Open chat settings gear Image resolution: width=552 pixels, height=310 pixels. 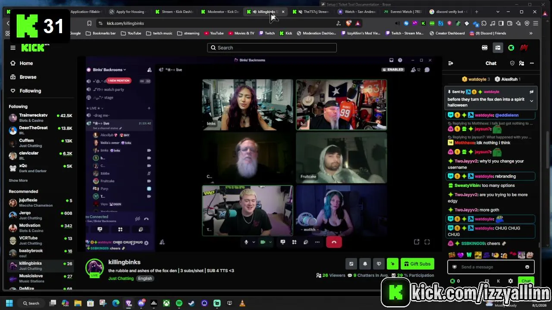click(x=511, y=281)
